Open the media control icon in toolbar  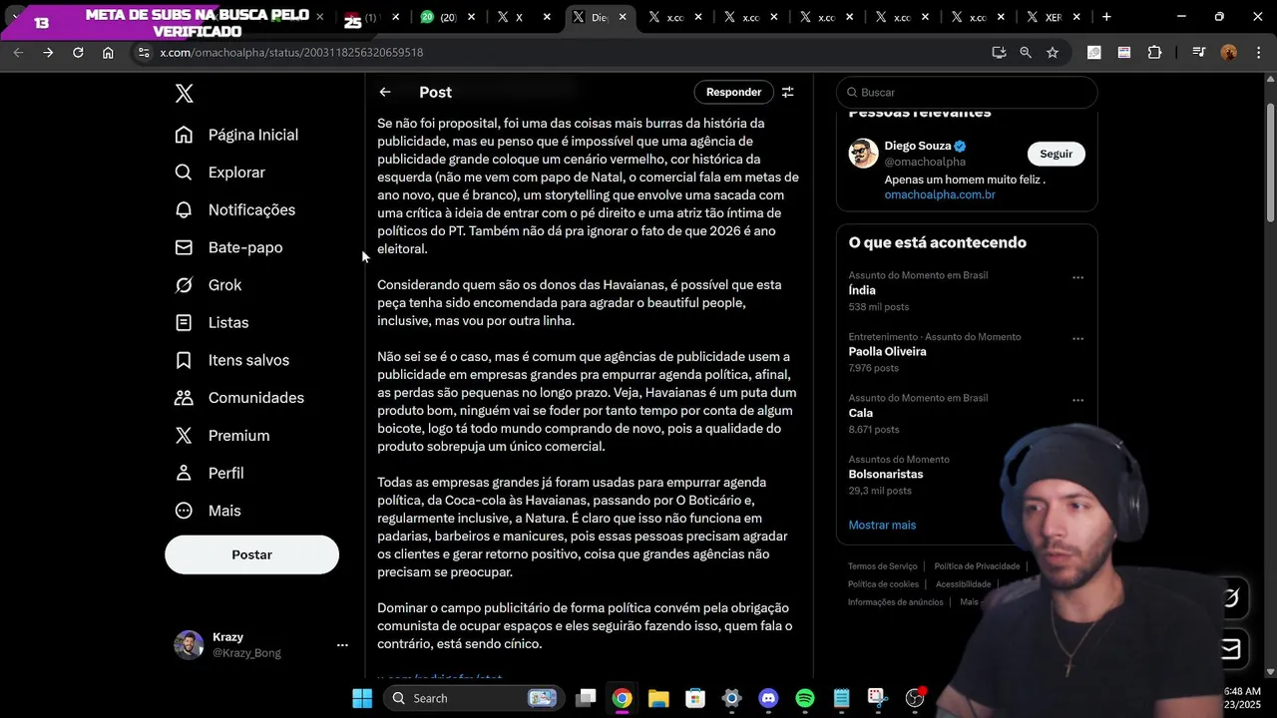pos(1199,52)
